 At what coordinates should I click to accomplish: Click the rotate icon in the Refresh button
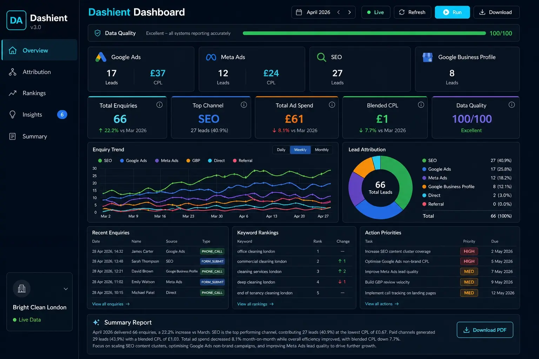tap(402, 12)
